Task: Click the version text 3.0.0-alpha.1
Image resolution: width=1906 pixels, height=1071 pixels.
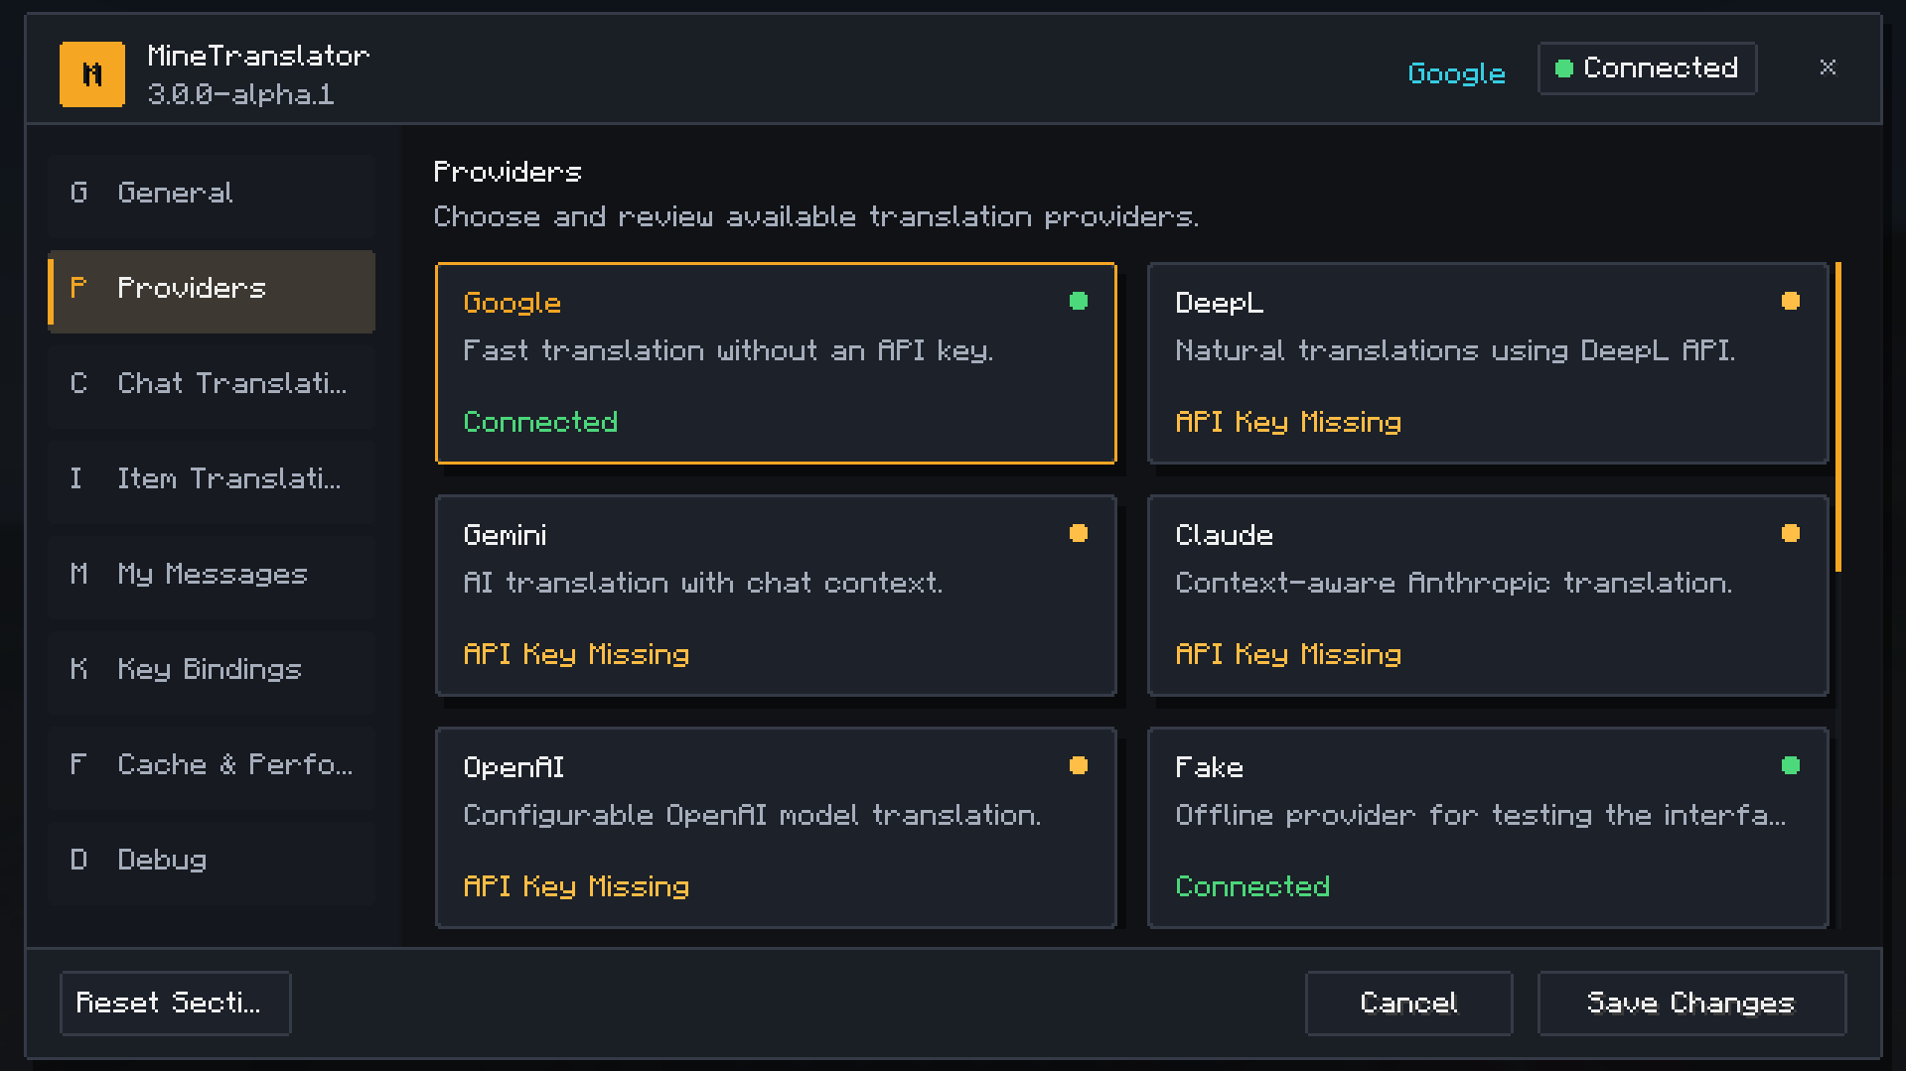Action: click(x=240, y=94)
